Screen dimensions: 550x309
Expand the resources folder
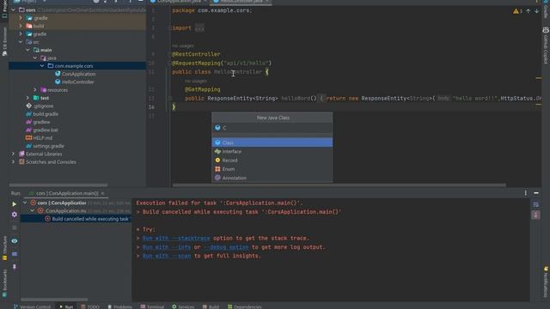[35, 90]
